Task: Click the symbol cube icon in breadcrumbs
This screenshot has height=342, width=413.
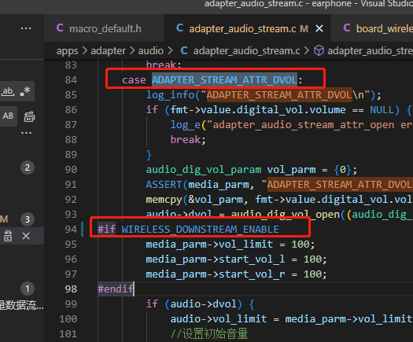Action: 319,50
